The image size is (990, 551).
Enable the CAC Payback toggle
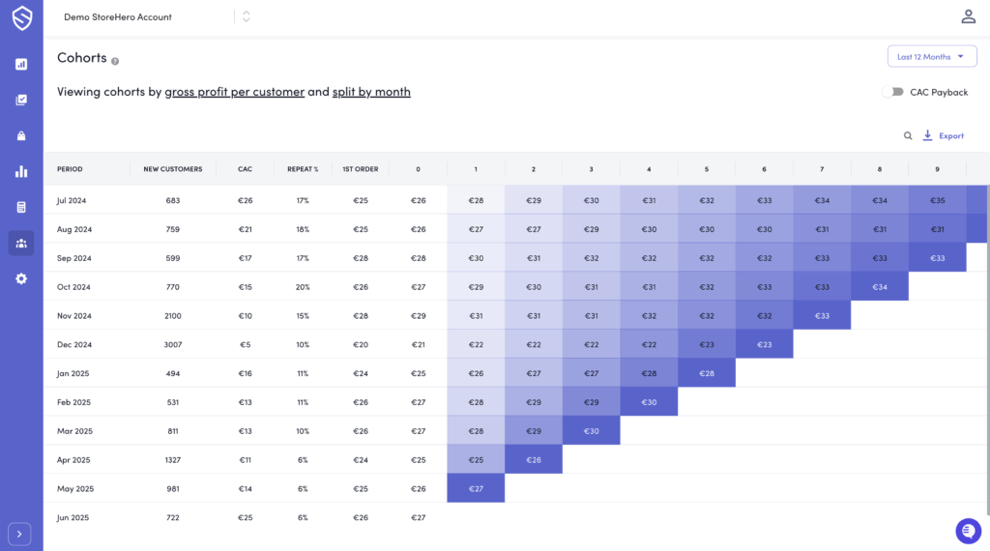tap(892, 92)
